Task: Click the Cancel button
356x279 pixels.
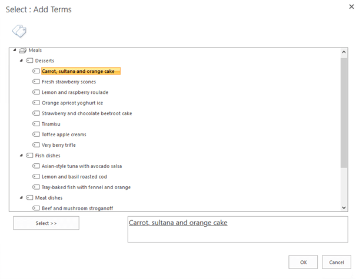Action: 337,262
